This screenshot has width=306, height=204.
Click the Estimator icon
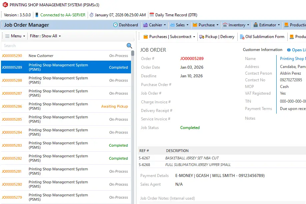[x=256, y=25]
